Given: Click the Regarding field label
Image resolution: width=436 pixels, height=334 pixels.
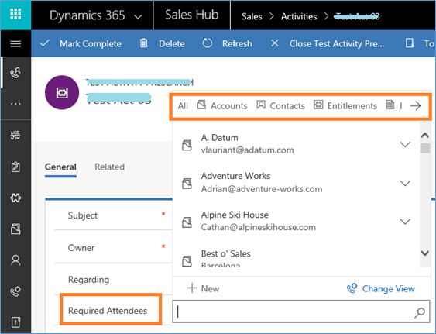Looking at the screenshot, I should point(89,280).
